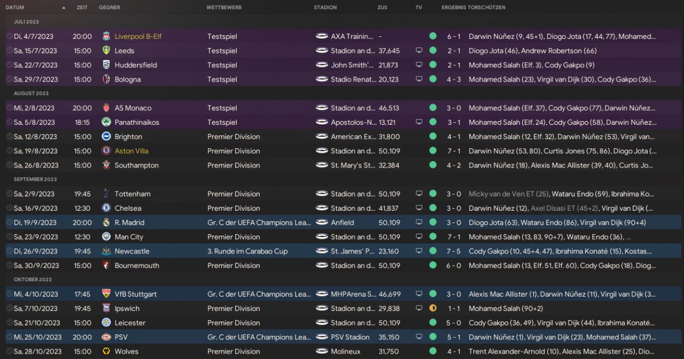The image size is (684, 359).
Task: Click the Torschützen column header
Action: pos(486,7)
